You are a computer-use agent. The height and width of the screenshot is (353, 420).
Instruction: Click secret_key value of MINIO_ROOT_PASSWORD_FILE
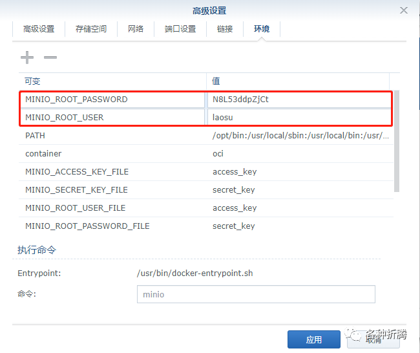[x=233, y=226]
